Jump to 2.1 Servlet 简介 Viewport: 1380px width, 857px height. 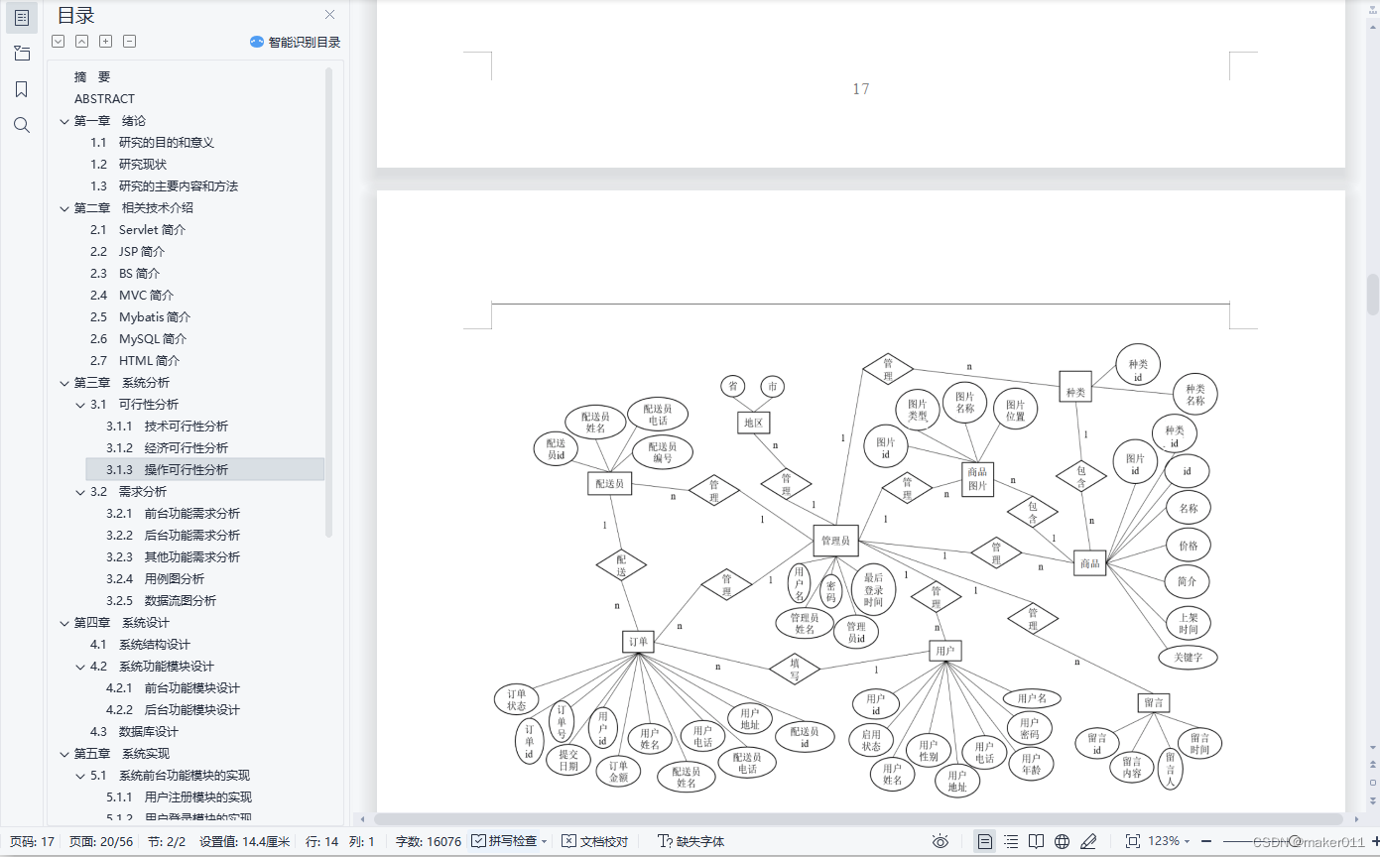pos(138,230)
